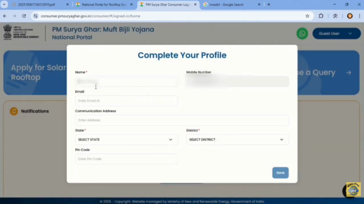Click the Notifications bell icon

pyautogui.click(x=14, y=111)
